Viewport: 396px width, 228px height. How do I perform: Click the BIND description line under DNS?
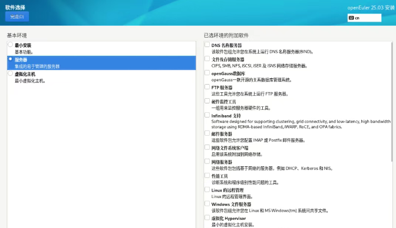point(262,52)
